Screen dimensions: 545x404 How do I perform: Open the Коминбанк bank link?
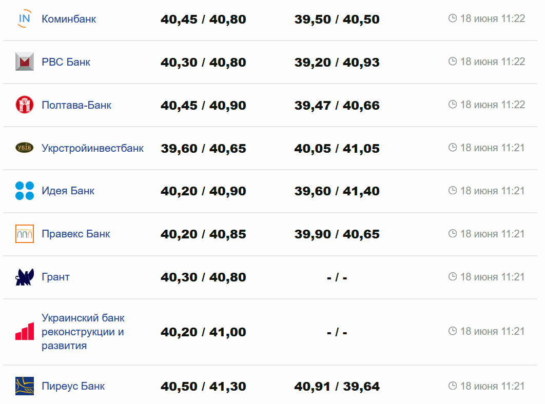(69, 19)
